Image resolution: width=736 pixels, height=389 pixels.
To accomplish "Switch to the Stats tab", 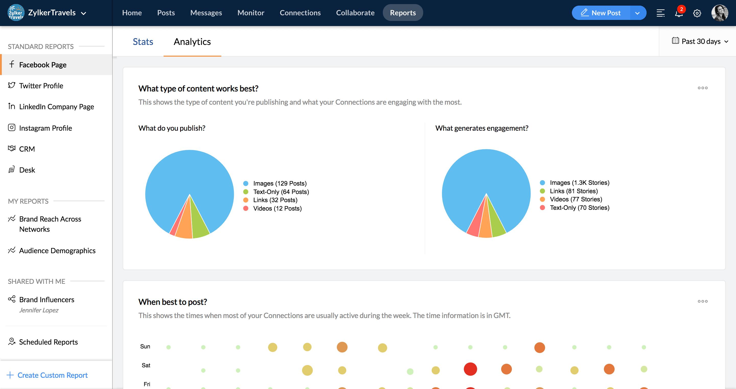I will 143,42.
